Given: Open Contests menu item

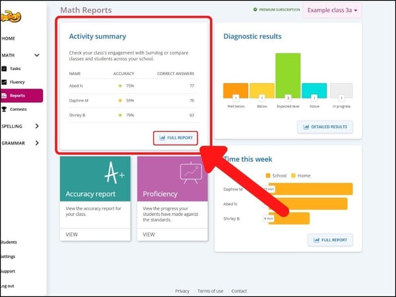Looking at the screenshot, I should tap(18, 109).
